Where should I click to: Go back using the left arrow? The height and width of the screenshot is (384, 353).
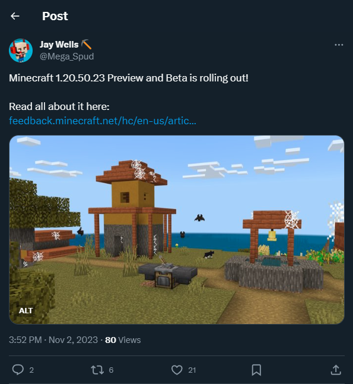[15, 16]
